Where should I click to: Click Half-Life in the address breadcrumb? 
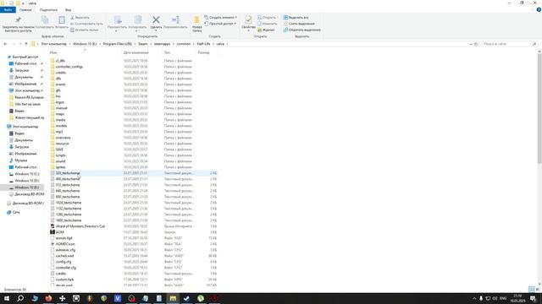pos(203,44)
